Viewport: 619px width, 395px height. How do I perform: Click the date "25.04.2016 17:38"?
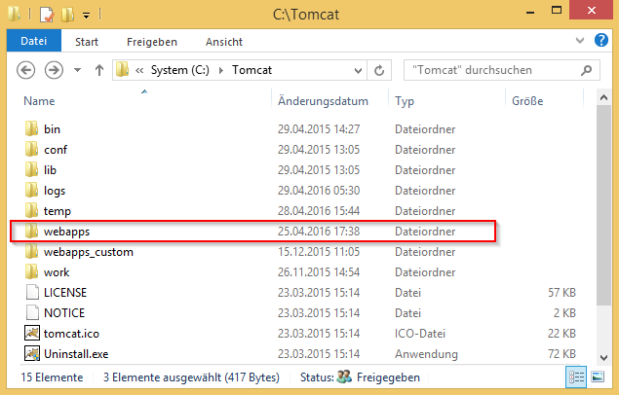click(319, 232)
